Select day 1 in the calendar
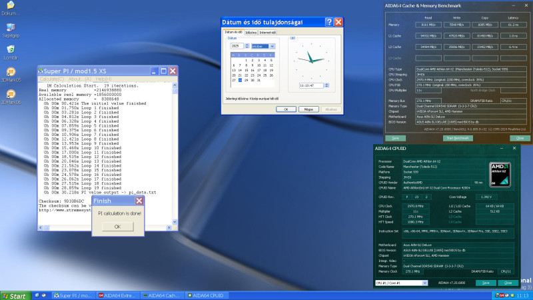Image resolution: width=533 pixels, height=300 pixels. (x=246, y=60)
